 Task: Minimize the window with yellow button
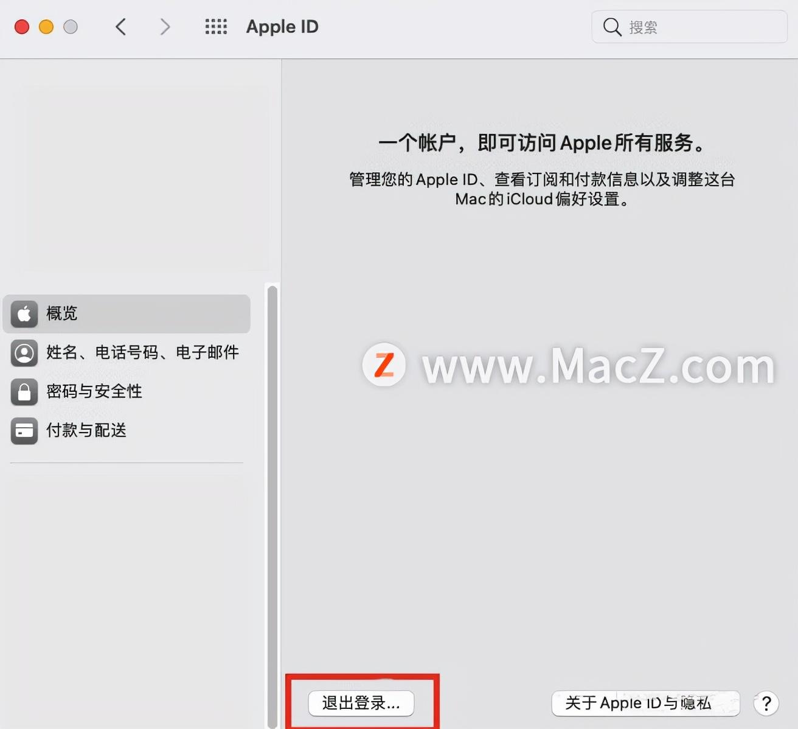pos(46,27)
